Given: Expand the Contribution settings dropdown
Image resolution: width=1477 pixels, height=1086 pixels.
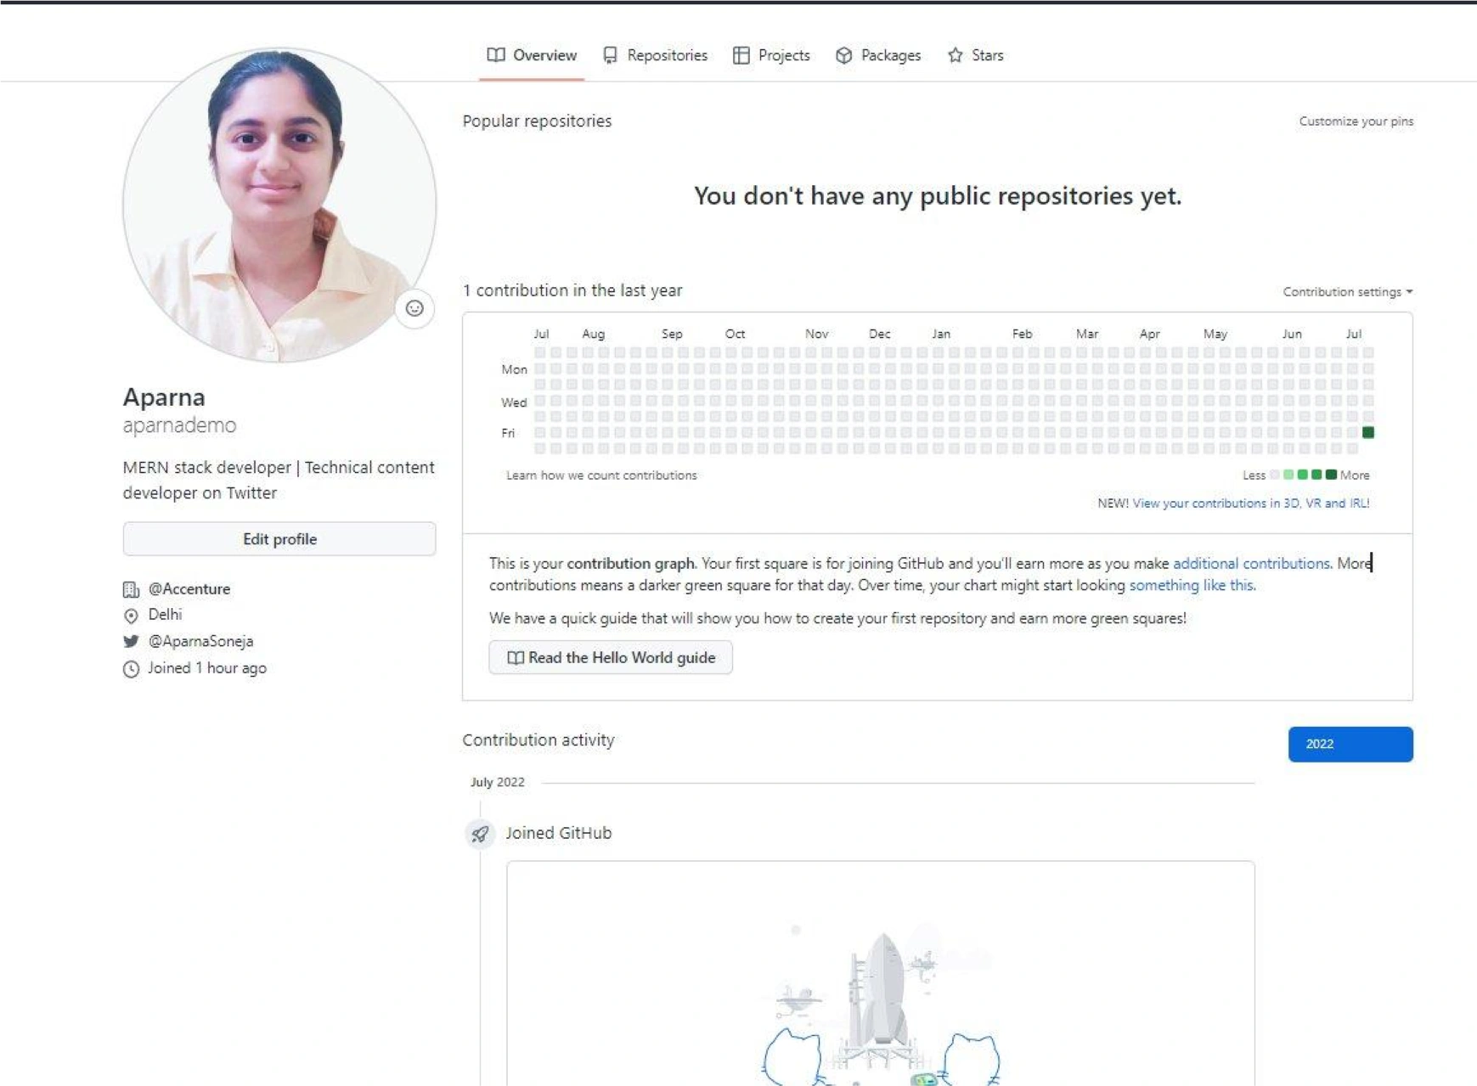Looking at the screenshot, I should tap(1347, 291).
